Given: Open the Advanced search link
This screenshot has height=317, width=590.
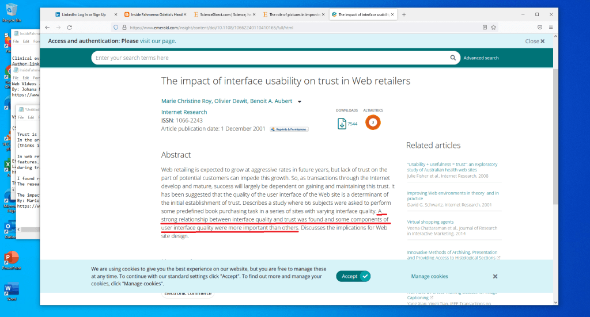Looking at the screenshot, I should (481, 58).
